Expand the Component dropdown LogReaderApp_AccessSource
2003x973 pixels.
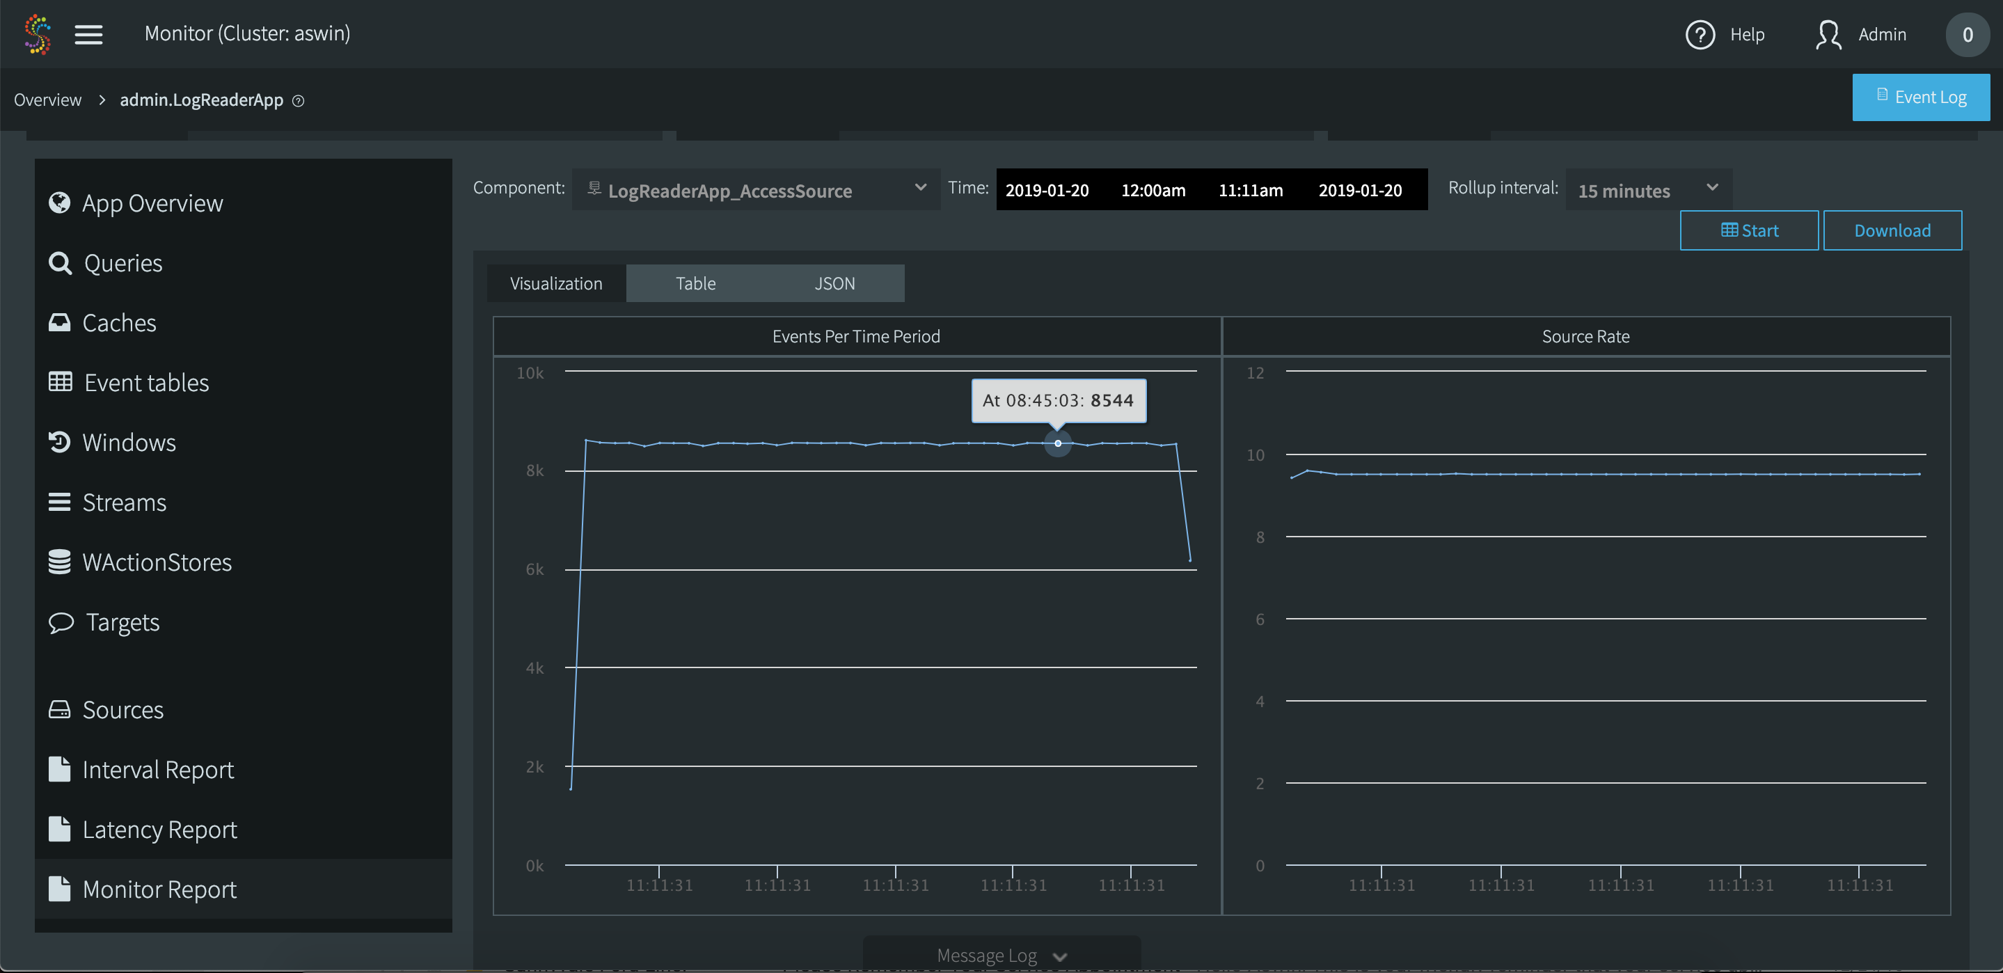click(x=756, y=190)
